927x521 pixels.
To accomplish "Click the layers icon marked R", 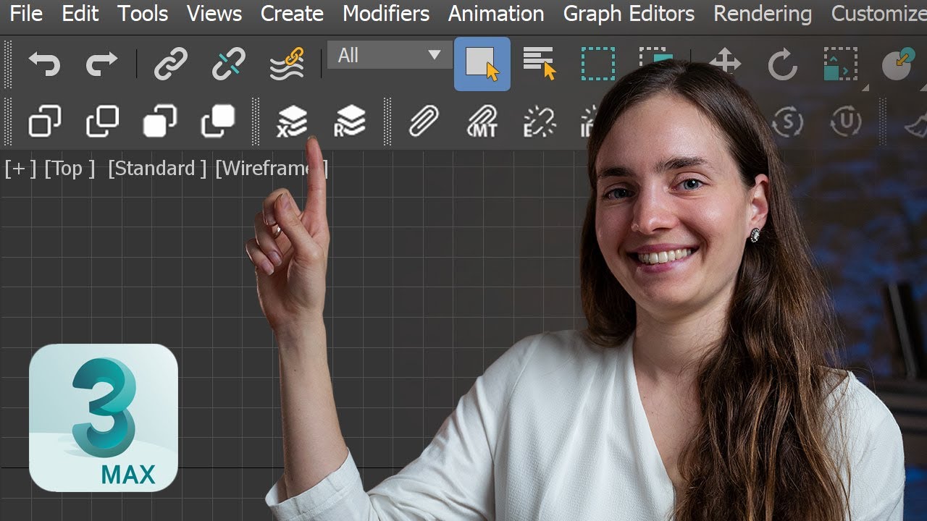I will pos(349,122).
